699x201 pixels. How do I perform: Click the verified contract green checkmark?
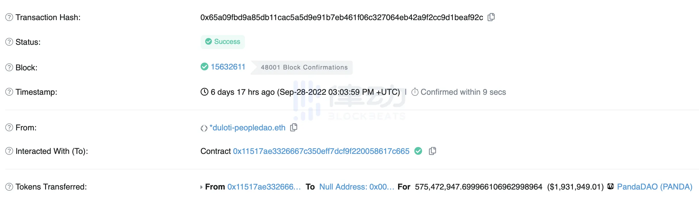pos(418,151)
